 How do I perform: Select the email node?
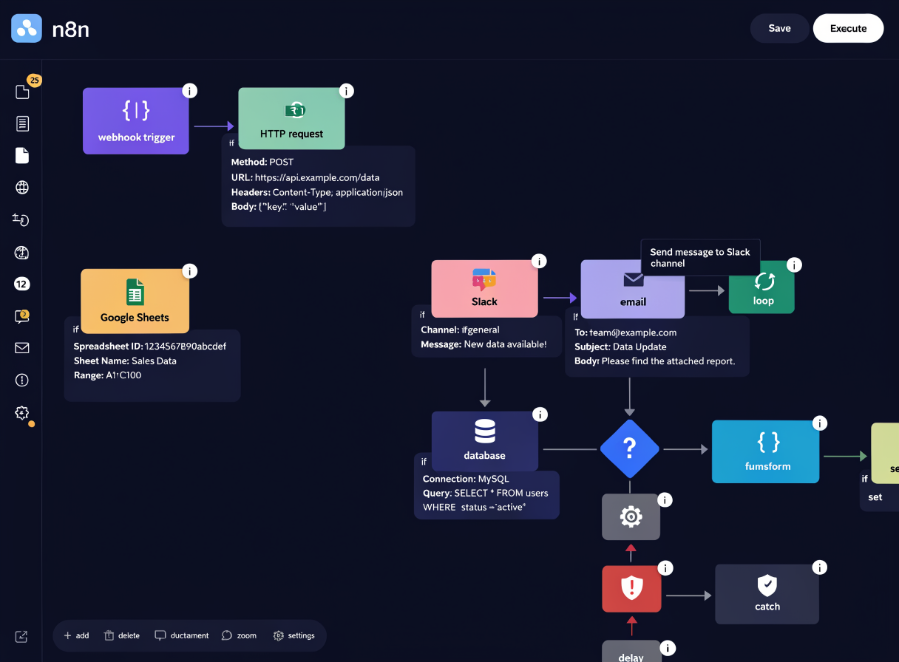click(633, 289)
